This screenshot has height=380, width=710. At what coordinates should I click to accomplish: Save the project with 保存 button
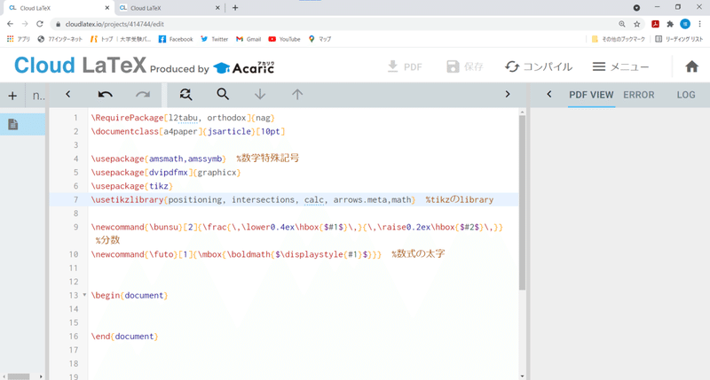[465, 66]
